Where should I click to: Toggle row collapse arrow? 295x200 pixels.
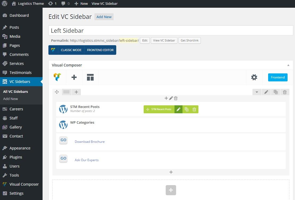point(257,92)
